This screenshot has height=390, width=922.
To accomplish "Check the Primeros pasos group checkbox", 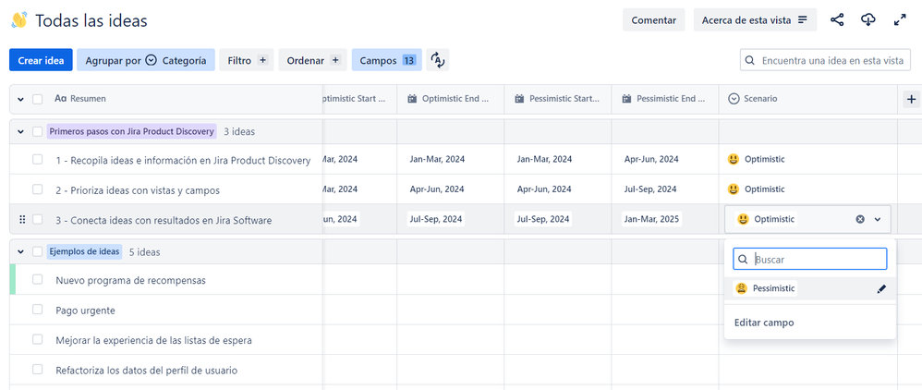I will tap(38, 131).
